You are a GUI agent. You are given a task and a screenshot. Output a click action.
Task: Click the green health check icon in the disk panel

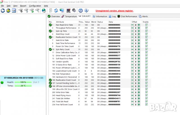pyautogui.click(x=3, y=82)
